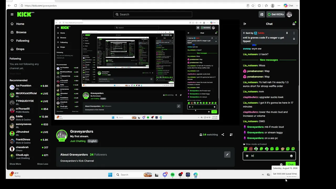This screenshot has height=189, width=336.
Task: Click the Kick search box
Action: point(153,14)
